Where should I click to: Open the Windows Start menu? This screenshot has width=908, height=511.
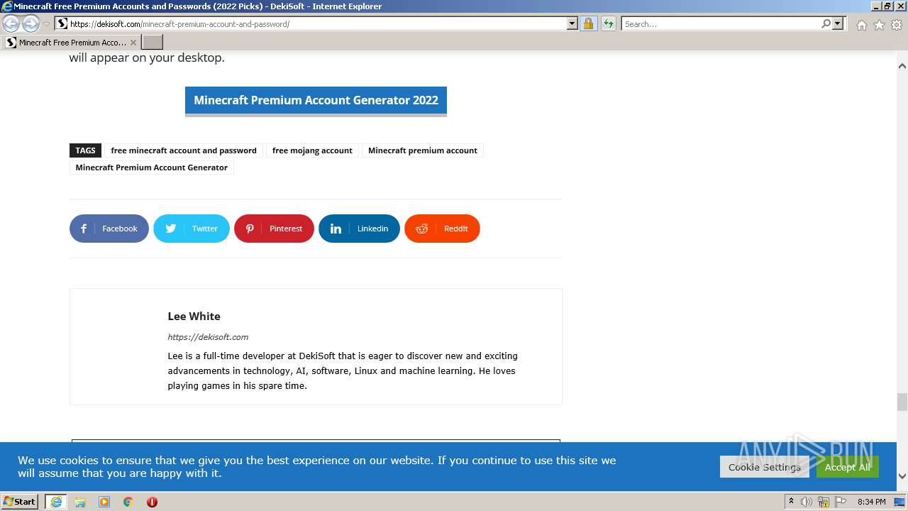(20, 502)
